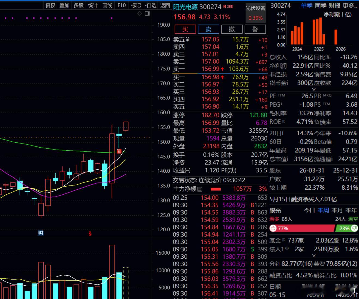
Task: Click the 买一 price 156.98
Action: [x=210, y=77]
